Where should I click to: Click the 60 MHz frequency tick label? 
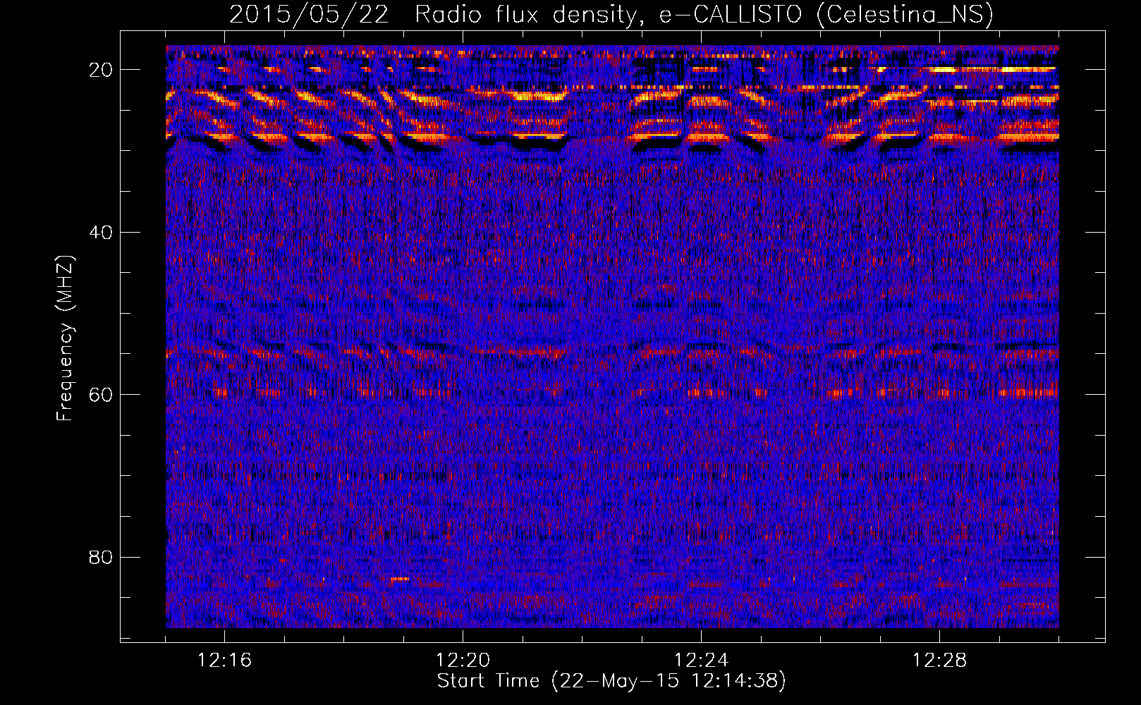coord(101,395)
